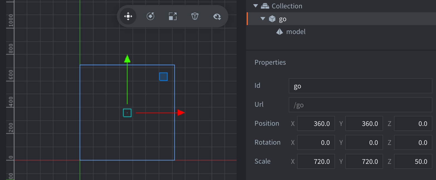Click the Id label
Image resolution: width=436 pixels, height=180 pixels.
257,86
